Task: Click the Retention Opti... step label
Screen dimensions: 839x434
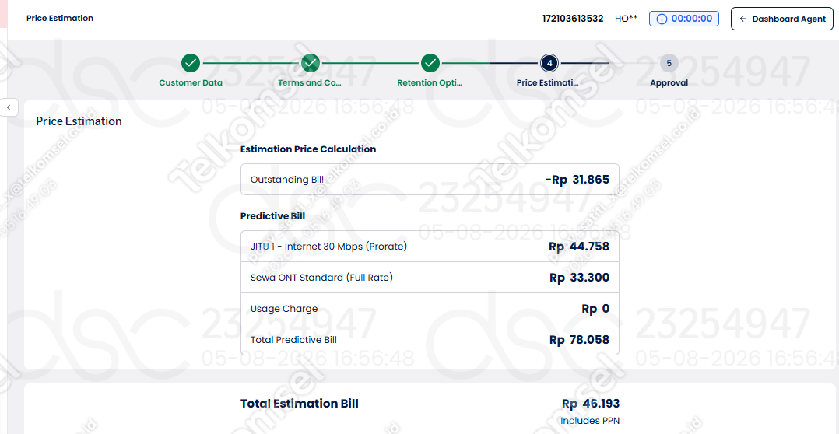Action: point(430,83)
